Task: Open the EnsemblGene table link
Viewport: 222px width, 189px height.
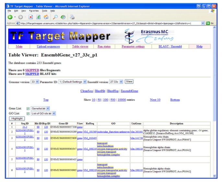Action: coord(129,91)
